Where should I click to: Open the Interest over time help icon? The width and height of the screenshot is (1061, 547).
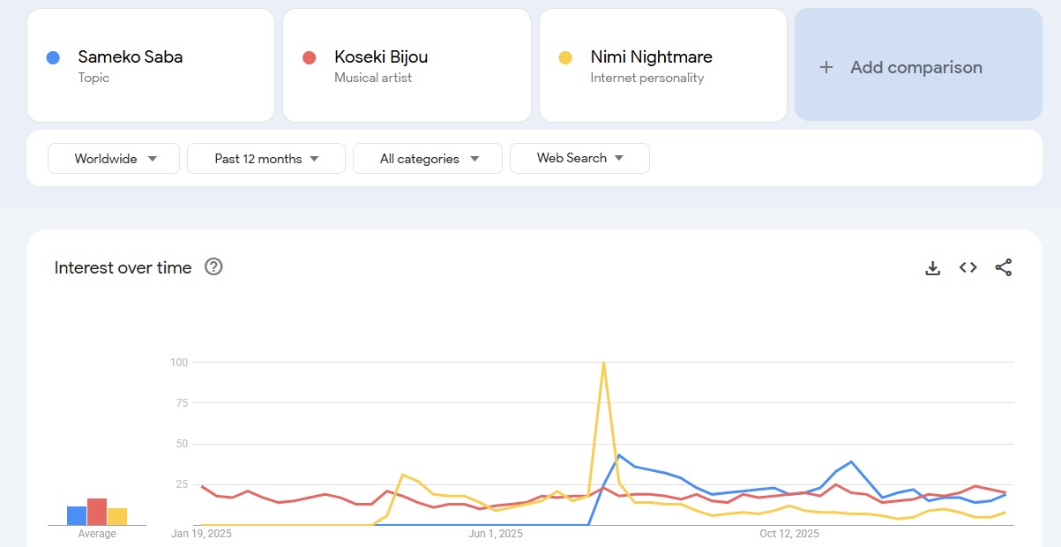213,267
